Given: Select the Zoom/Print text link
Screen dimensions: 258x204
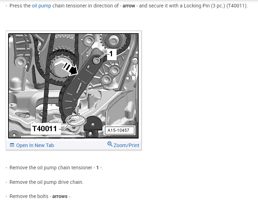Looking at the screenshot, I should tap(127, 145).
